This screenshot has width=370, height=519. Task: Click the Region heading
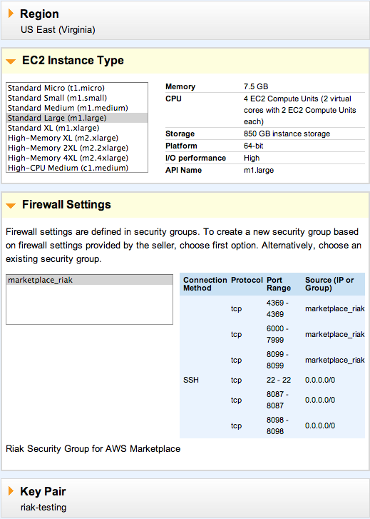(39, 14)
